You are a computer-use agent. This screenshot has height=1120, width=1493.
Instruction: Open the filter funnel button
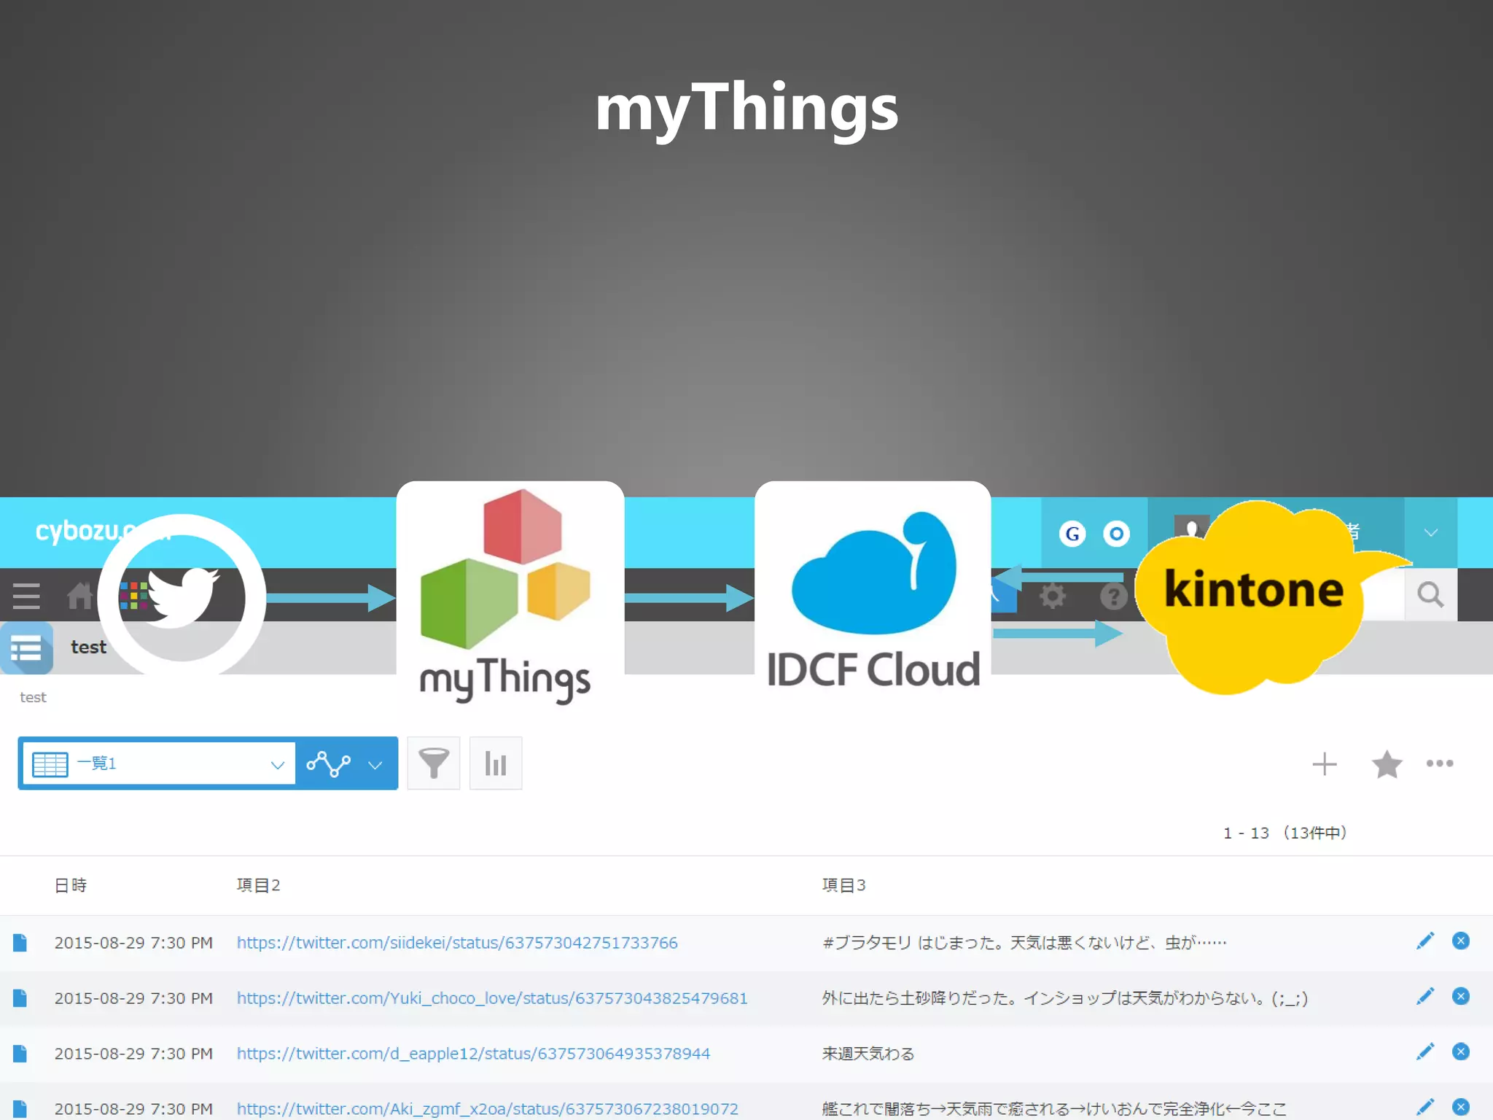(434, 763)
